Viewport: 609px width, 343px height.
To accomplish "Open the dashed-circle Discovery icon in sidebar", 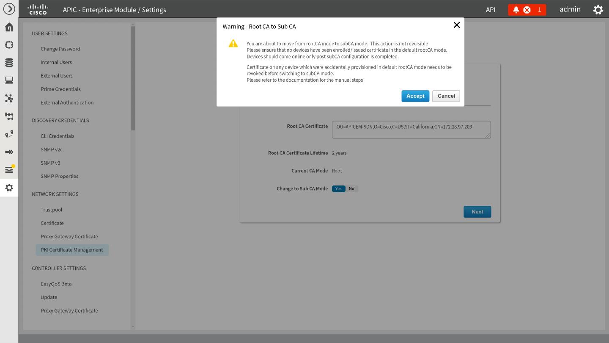I will (x=9, y=45).
